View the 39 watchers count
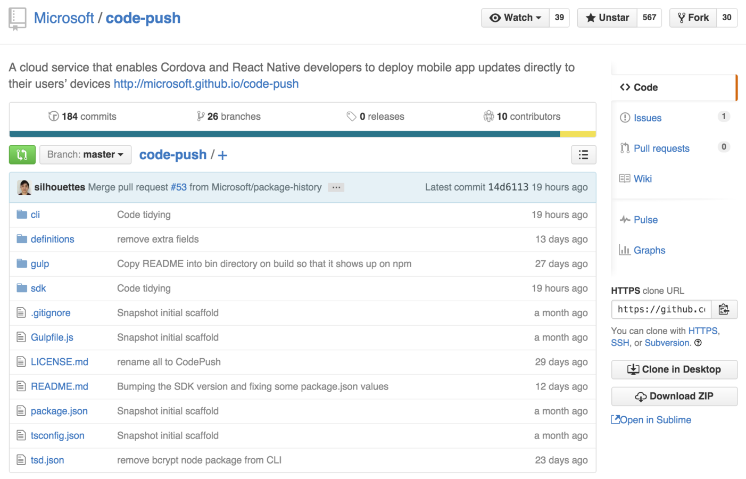Screen dimensions: 746x479 (x=559, y=18)
